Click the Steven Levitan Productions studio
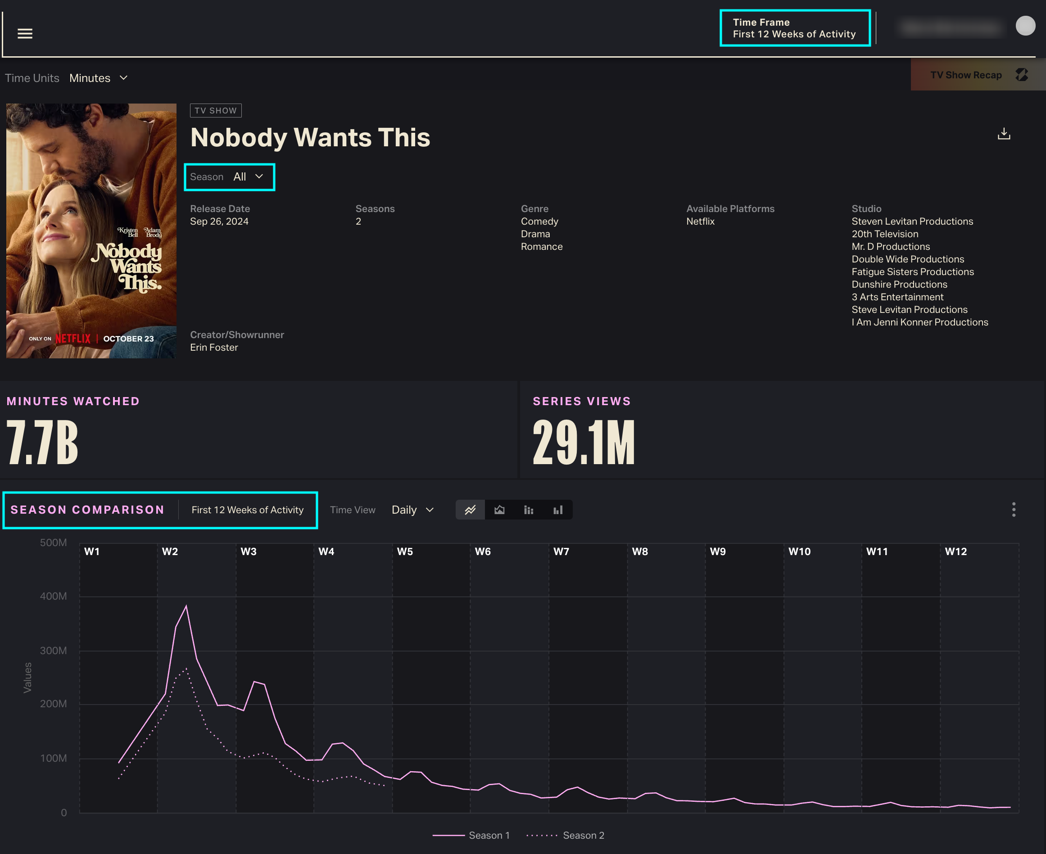The width and height of the screenshot is (1046, 854). pos(912,221)
